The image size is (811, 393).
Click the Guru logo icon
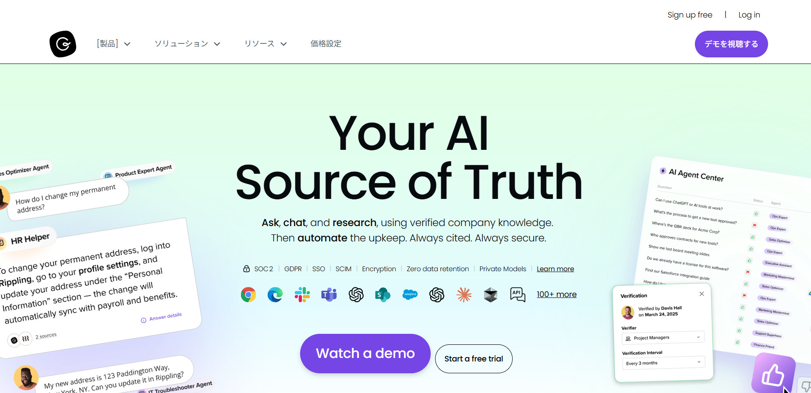63,44
